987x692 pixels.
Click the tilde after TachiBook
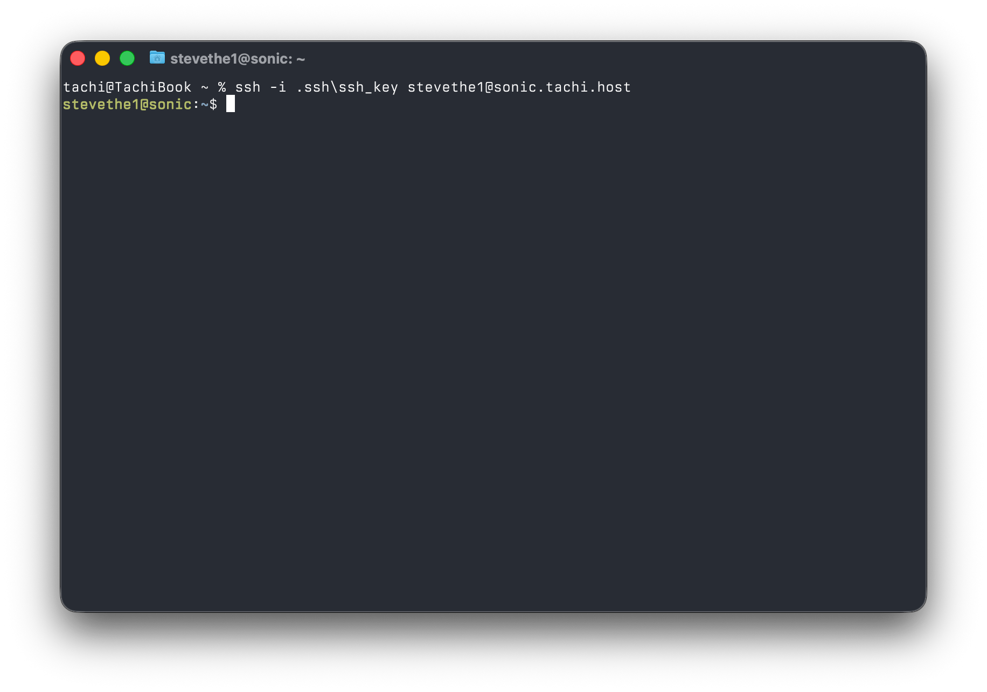205,87
